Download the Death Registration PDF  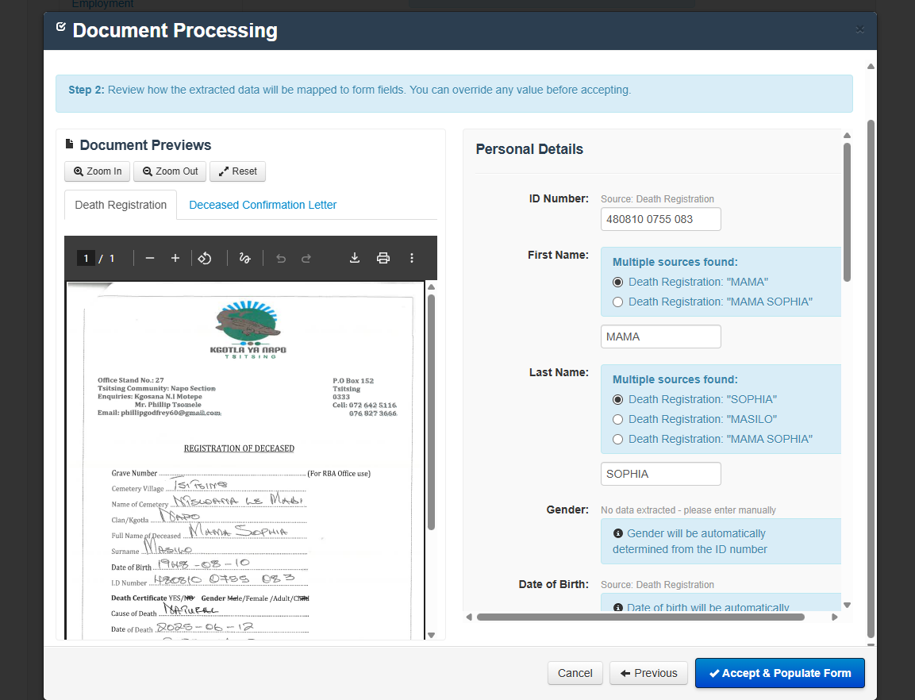pyautogui.click(x=355, y=258)
